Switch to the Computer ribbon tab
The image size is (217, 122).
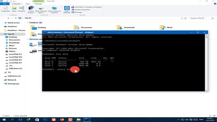click(x=16, y=4)
